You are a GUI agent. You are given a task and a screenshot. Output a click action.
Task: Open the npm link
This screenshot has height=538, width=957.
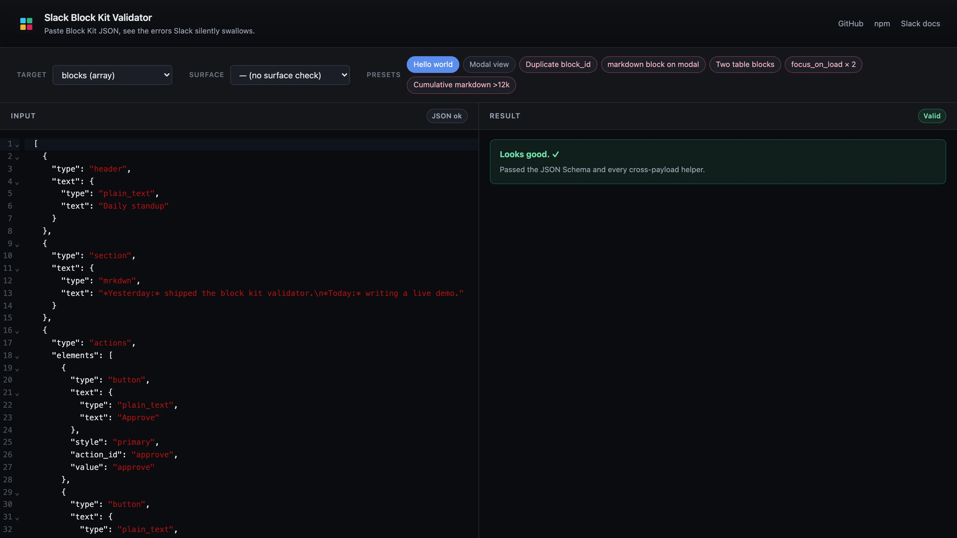[882, 24]
